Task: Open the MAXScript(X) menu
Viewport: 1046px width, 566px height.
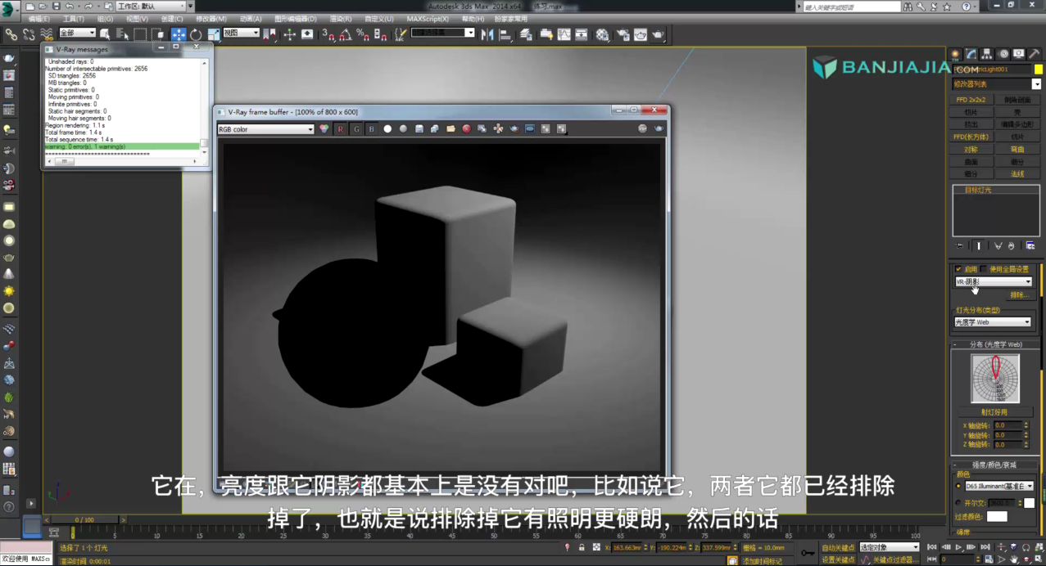Action: (x=428, y=19)
